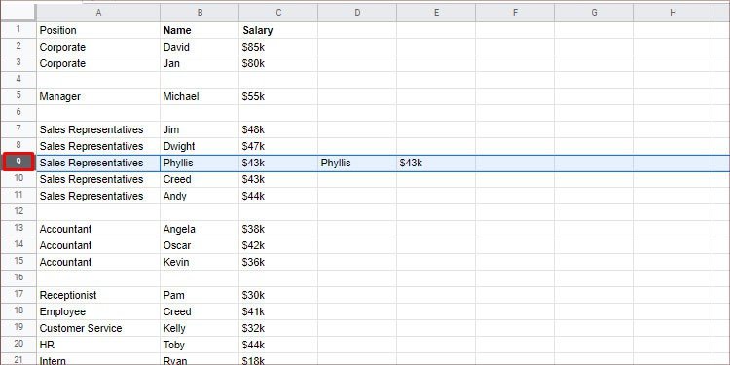Select the Manager cell
The image size is (730, 365).
(x=98, y=96)
